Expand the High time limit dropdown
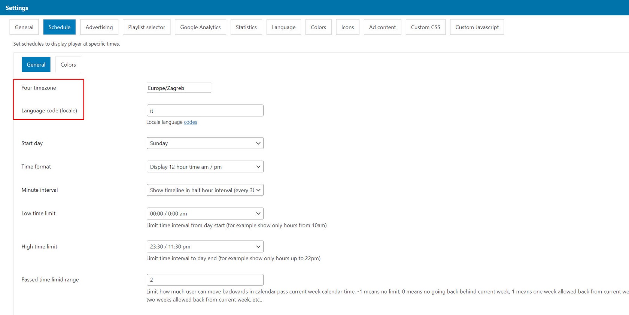Image resolution: width=629 pixels, height=315 pixels. click(205, 246)
